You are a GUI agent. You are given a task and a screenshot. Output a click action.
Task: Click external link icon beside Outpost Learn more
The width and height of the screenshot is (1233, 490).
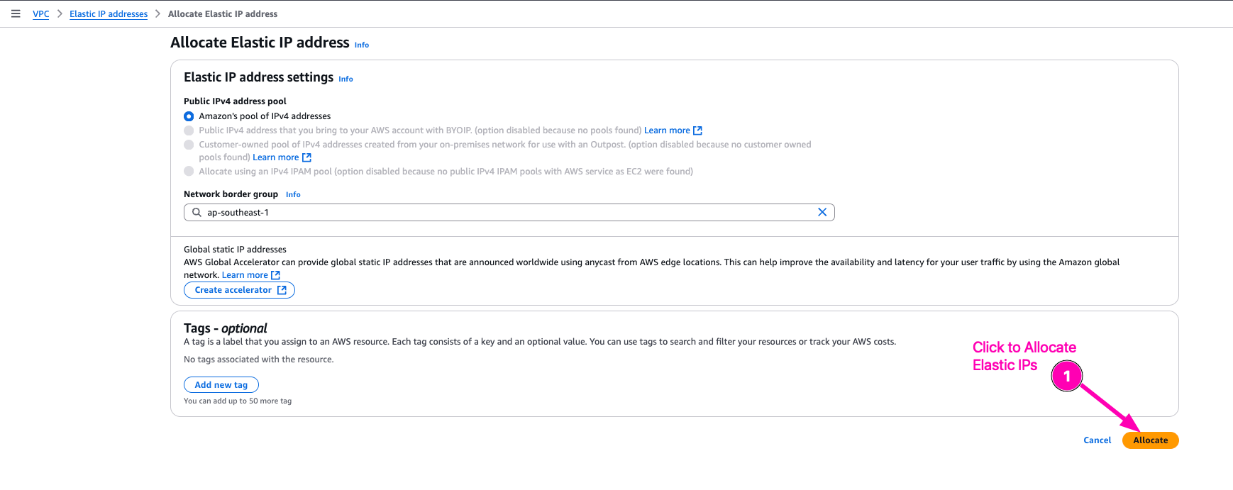pos(306,157)
